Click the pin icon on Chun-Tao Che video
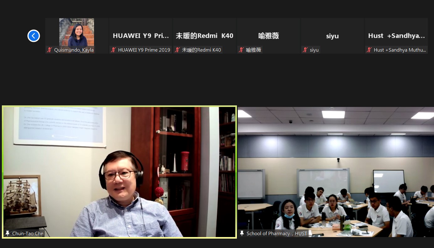Viewport: 434px width, 248px height. [8, 233]
